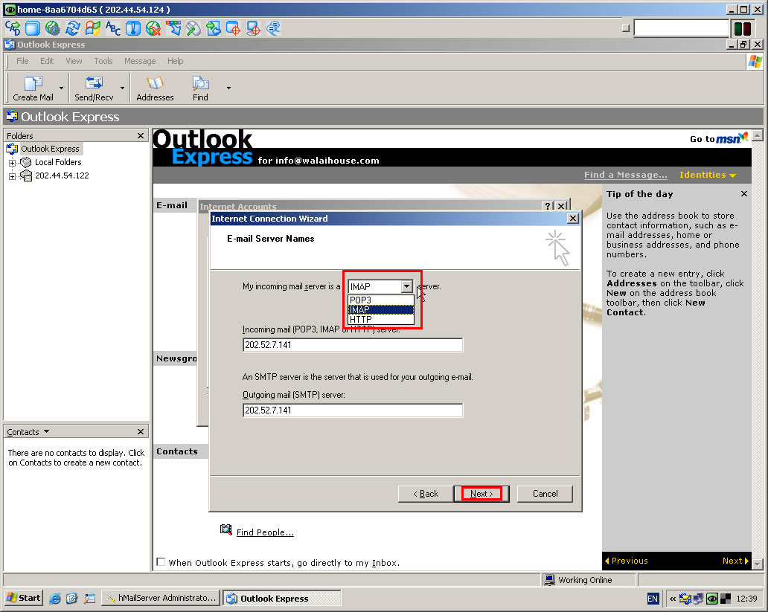This screenshot has width=768, height=612.
Task: Follow the Go to msn link
Action: tap(719, 138)
